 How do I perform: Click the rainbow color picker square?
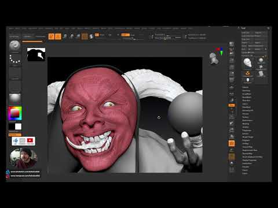(x=15, y=113)
